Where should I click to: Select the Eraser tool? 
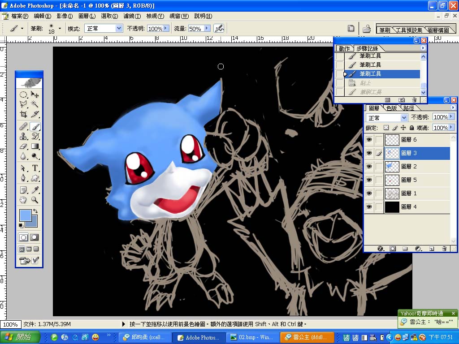tap(23, 146)
